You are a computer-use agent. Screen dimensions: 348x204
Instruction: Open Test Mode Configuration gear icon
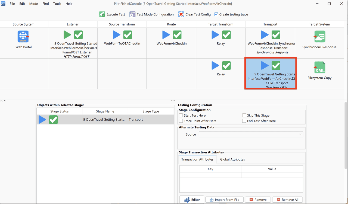132,14
